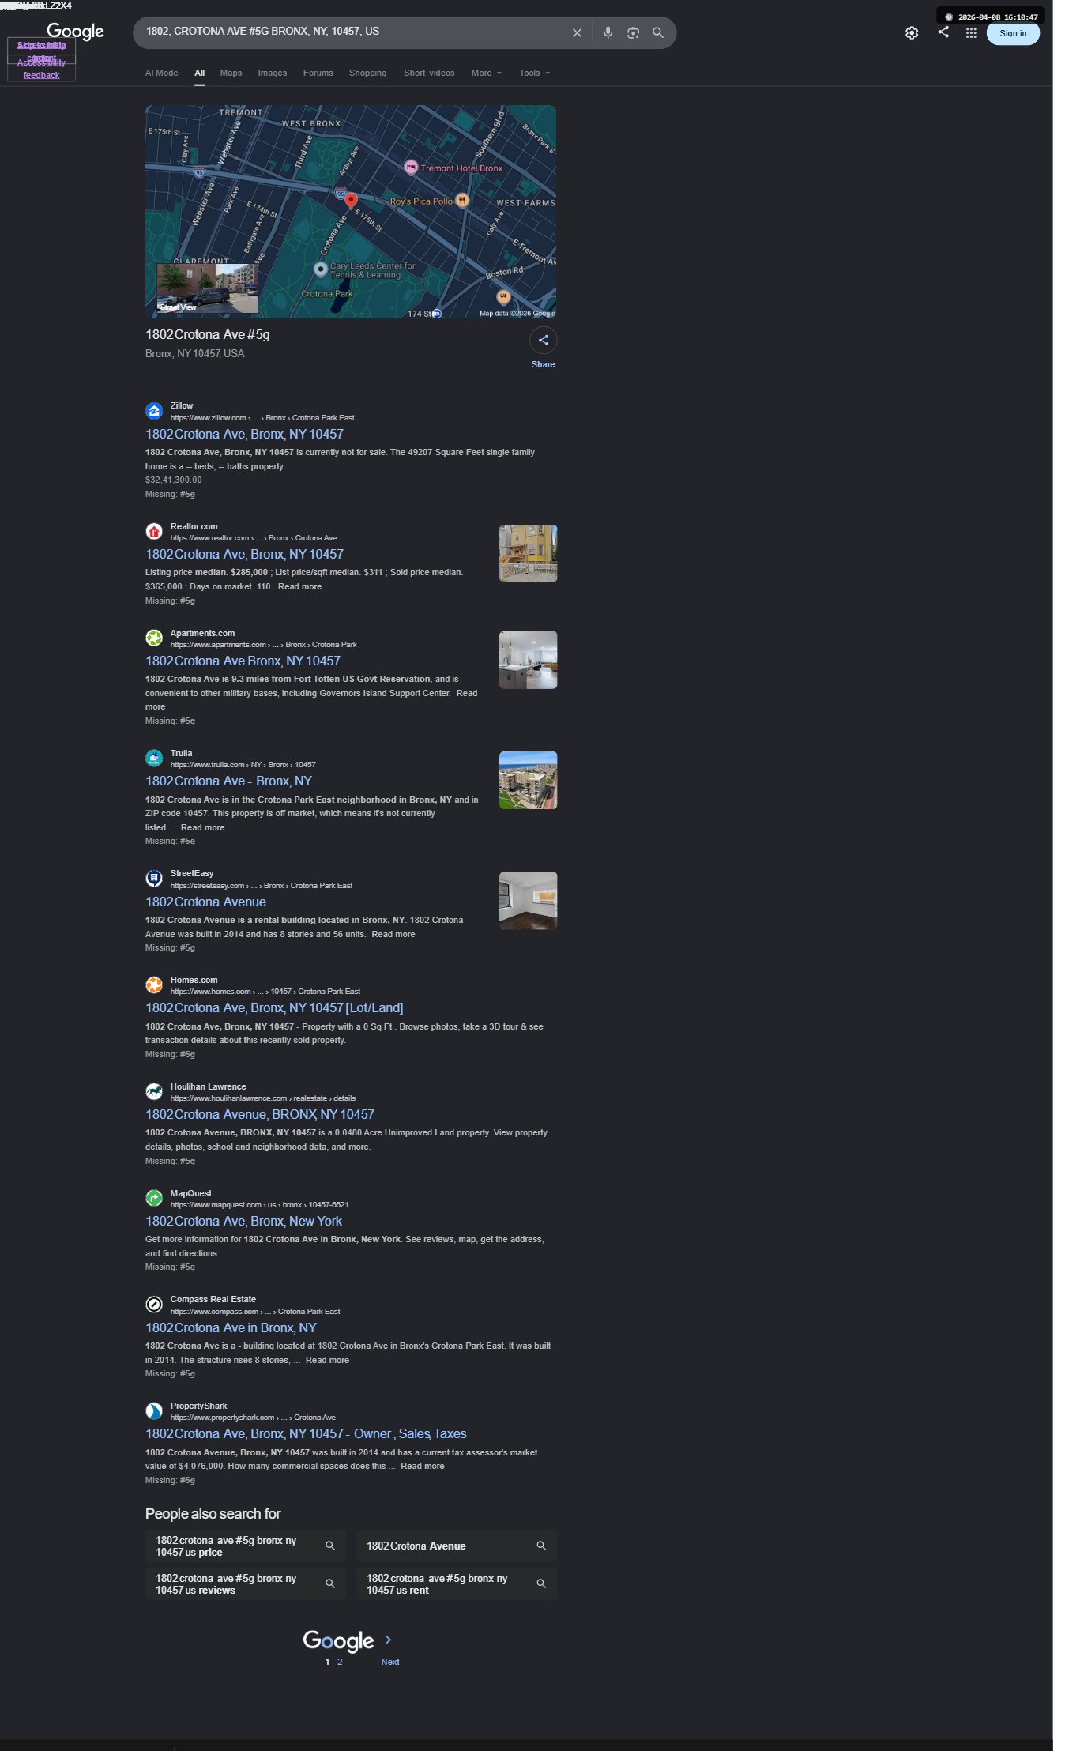Click the voice search microphone icon
The image size is (1065, 1751).
coord(608,32)
